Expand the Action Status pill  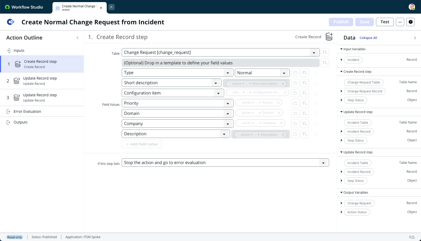(x=341, y=212)
